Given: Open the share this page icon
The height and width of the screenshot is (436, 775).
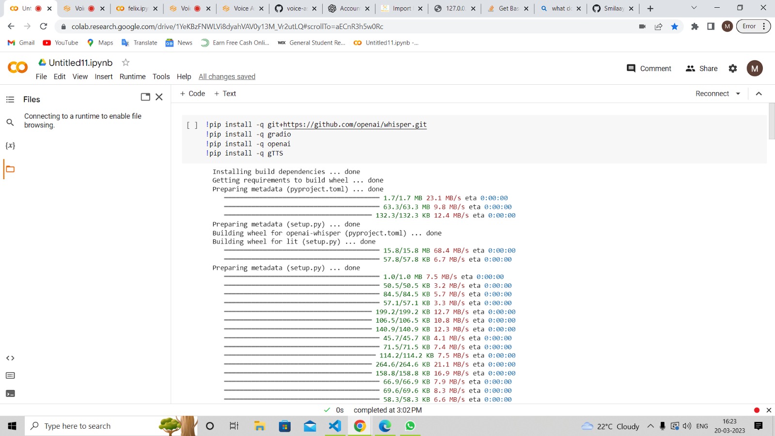Looking at the screenshot, I should click(x=658, y=27).
